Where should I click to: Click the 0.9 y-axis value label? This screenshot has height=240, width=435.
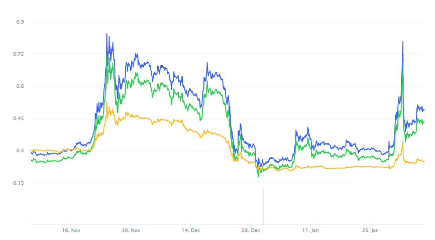click(21, 23)
